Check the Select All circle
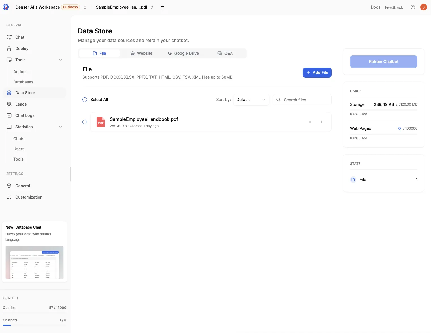This screenshot has height=333, width=431. [84, 100]
